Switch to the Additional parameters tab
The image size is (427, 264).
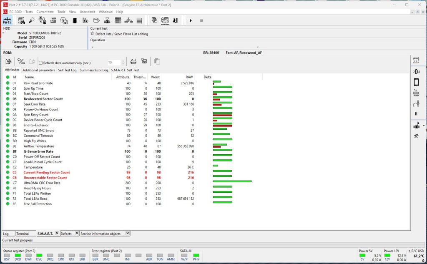[x=39, y=70]
